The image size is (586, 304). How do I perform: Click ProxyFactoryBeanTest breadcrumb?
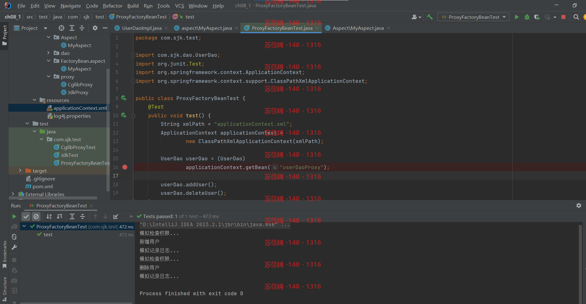click(x=138, y=17)
